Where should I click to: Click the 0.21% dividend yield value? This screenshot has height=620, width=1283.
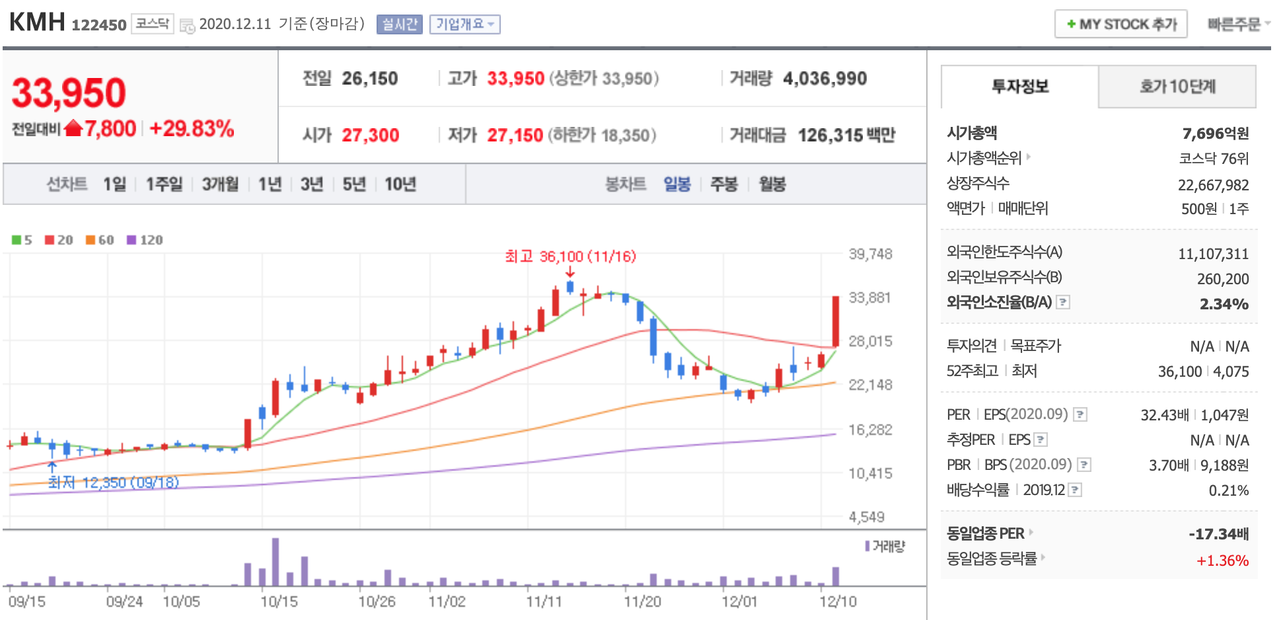tap(1229, 490)
